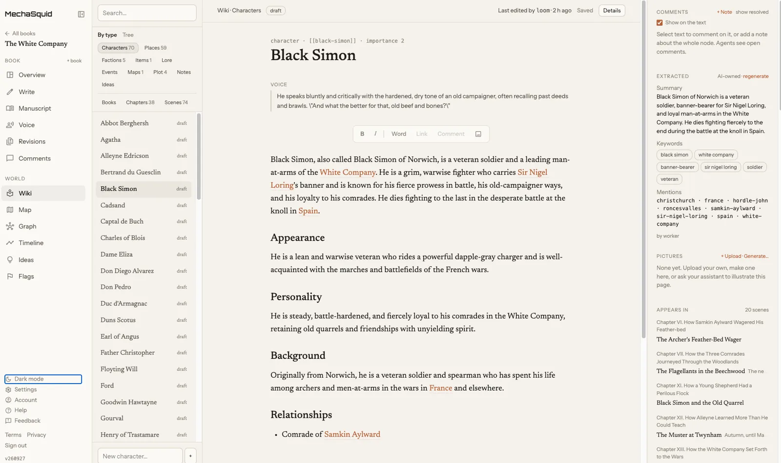Open Manuscript book icon
The image size is (781, 463).
point(10,108)
